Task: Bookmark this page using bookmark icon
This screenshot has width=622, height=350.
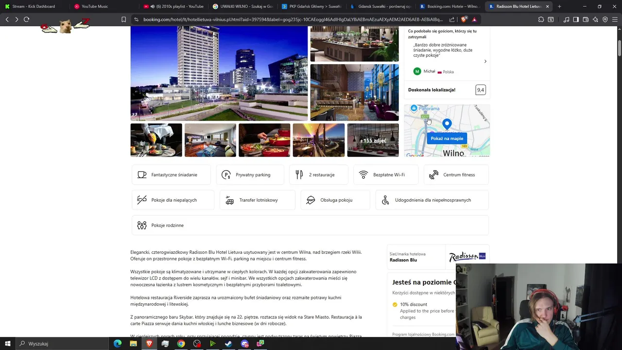Action: pyautogui.click(x=123, y=19)
